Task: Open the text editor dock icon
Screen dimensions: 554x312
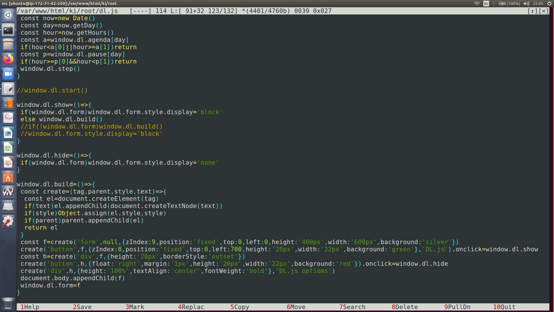Action: tap(8, 89)
